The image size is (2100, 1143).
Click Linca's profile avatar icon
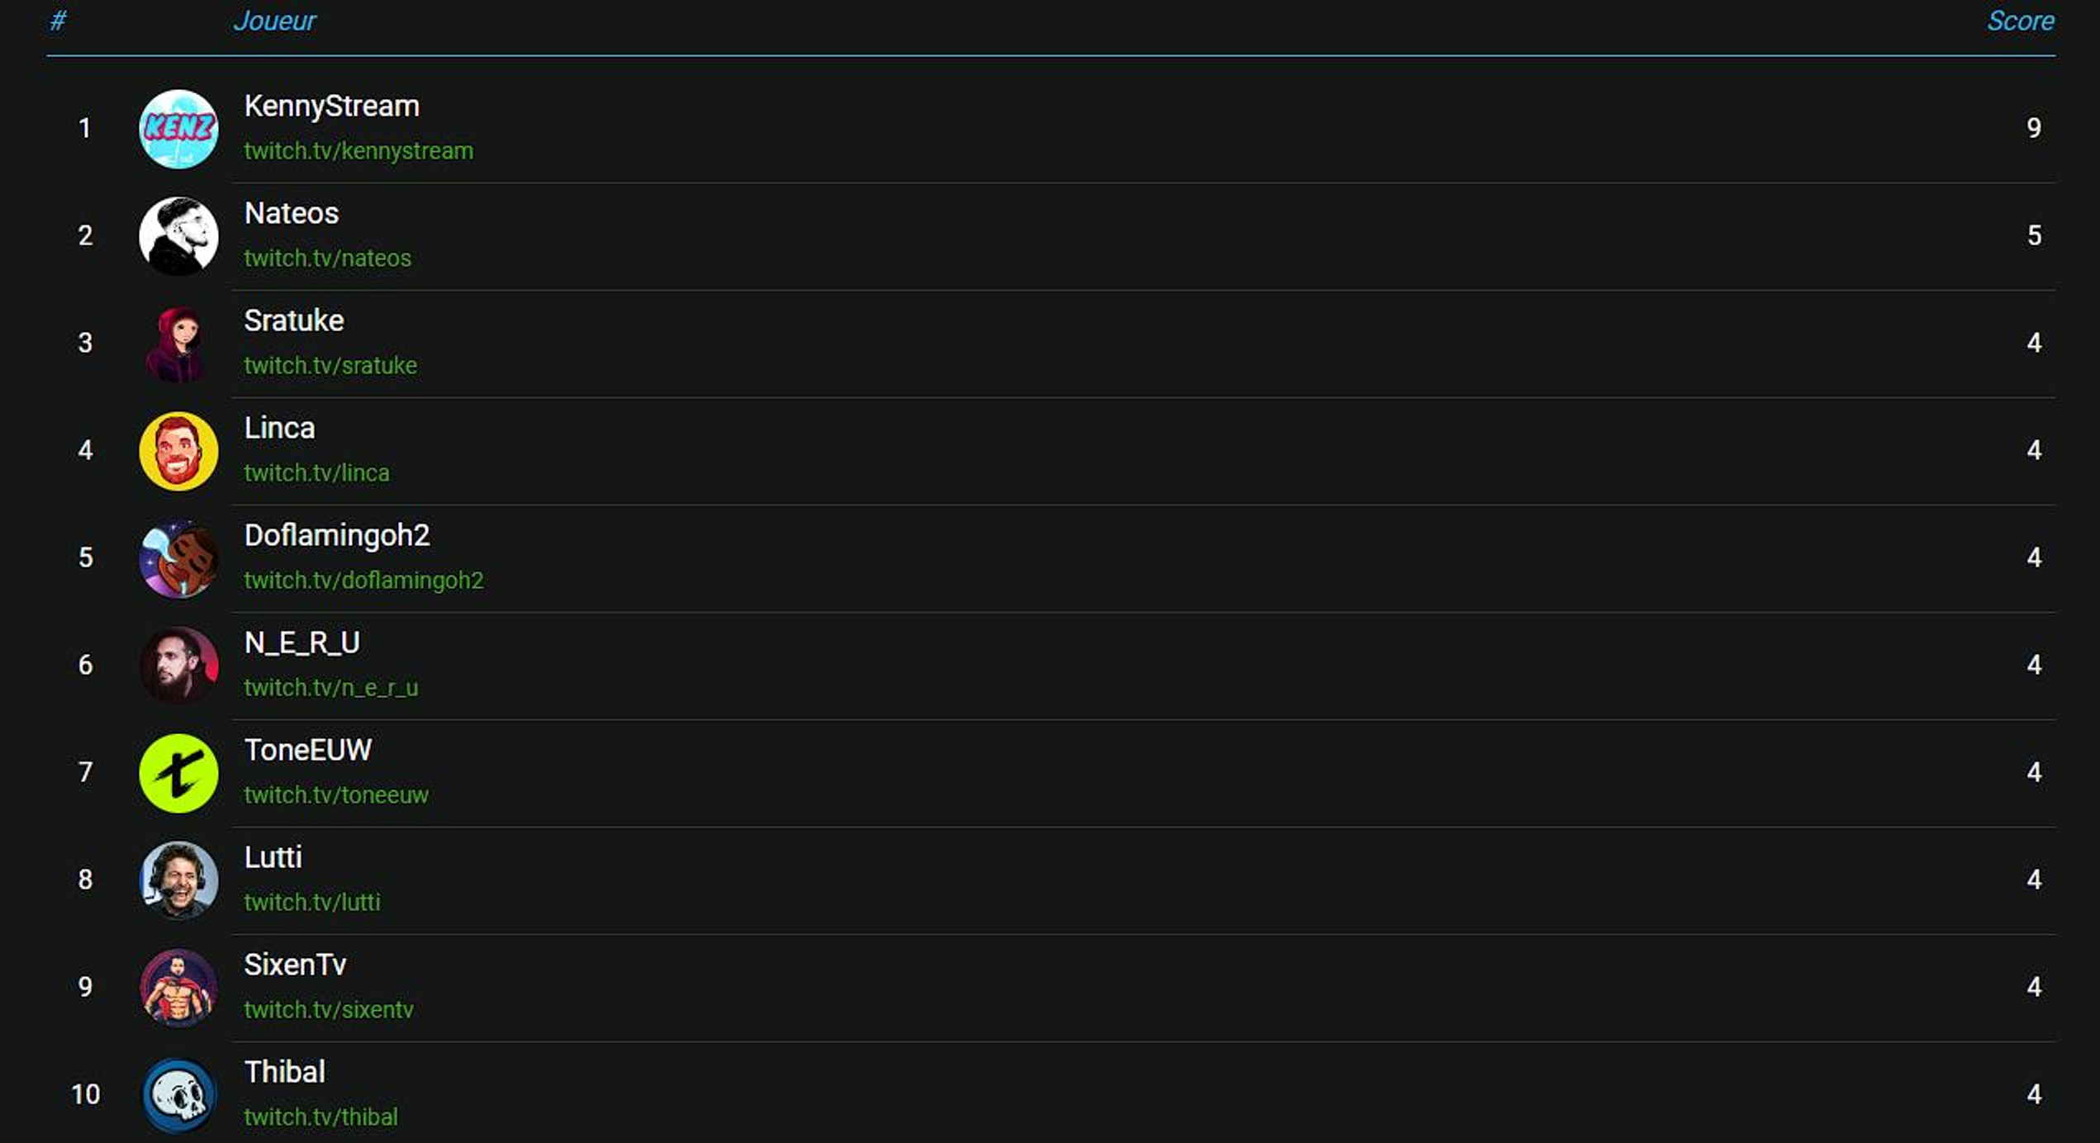pos(178,449)
